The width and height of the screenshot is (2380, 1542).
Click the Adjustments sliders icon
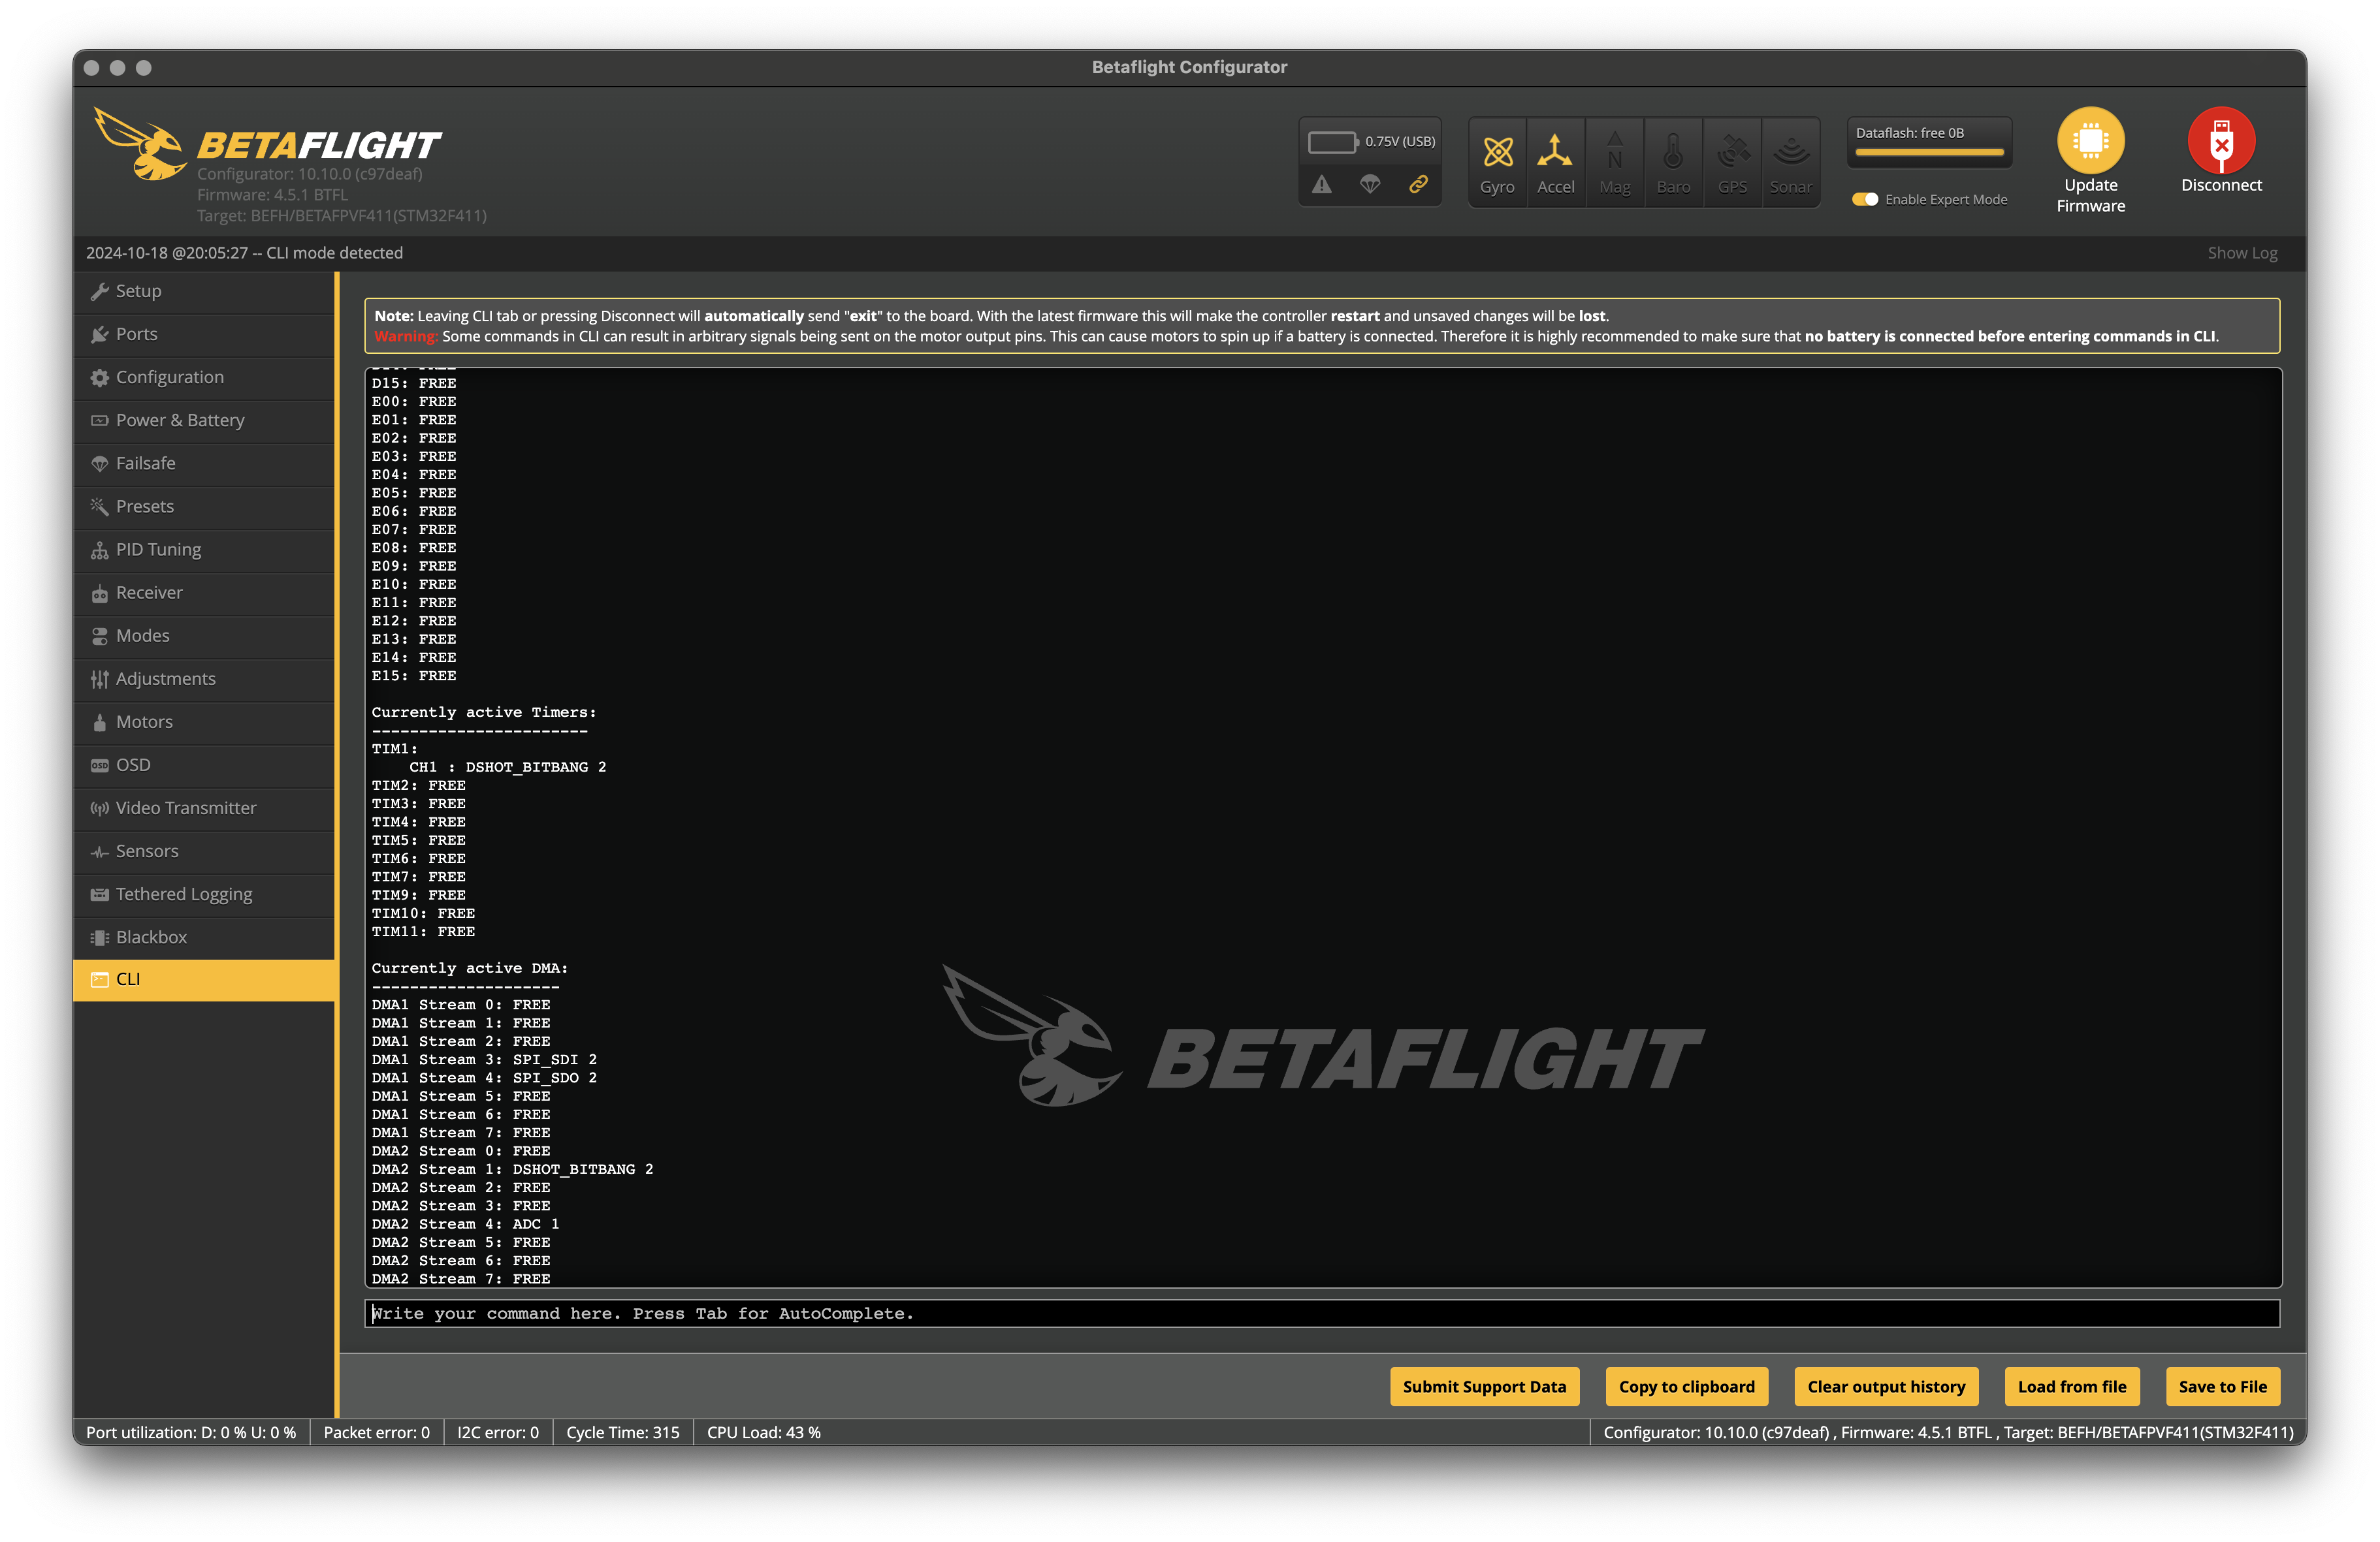[99, 678]
